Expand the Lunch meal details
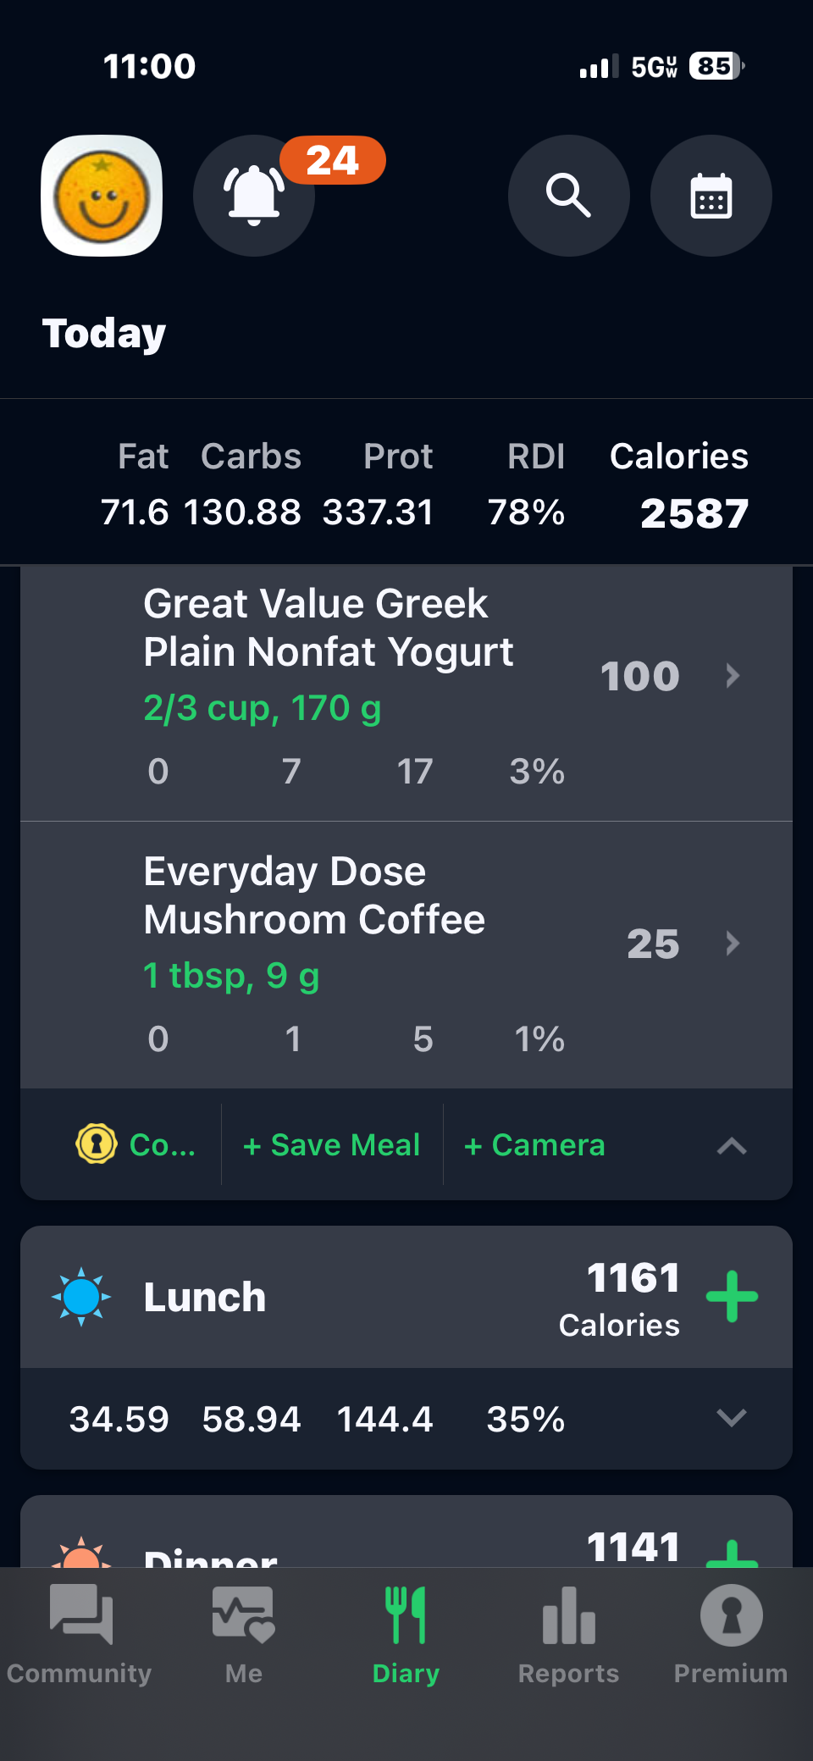The height and width of the screenshot is (1761, 813). pyautogui.click(x=732, y=1418)
